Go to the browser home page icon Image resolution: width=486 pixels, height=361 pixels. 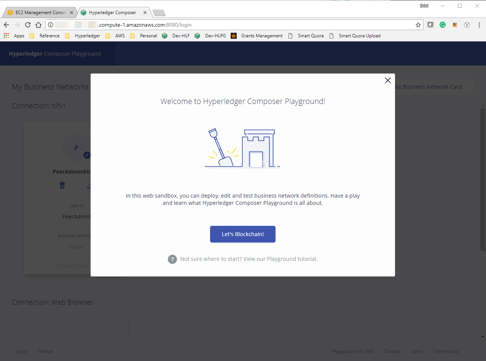coord(38,25)
